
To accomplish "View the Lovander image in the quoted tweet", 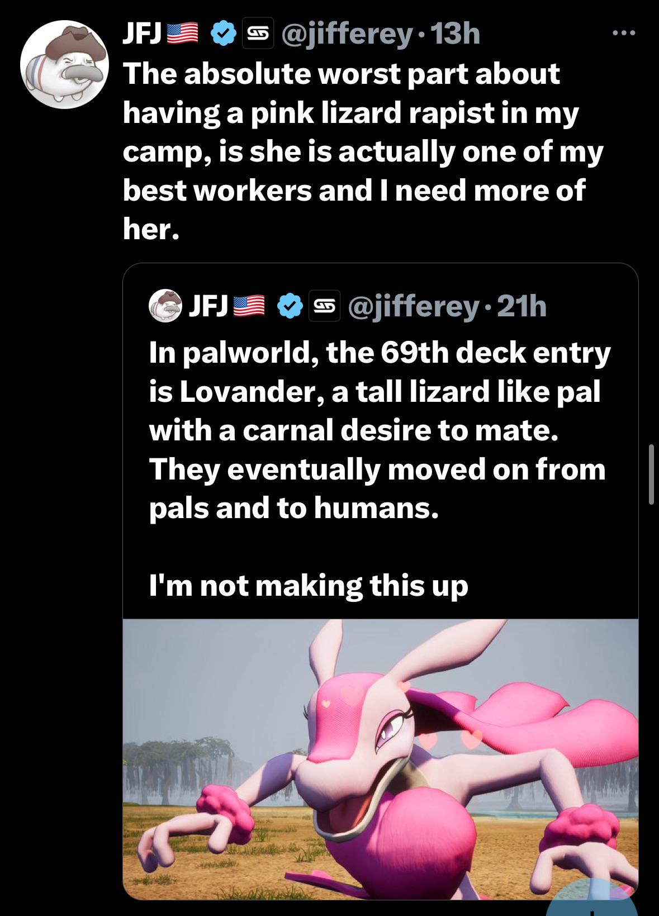I will coord(380,759).
